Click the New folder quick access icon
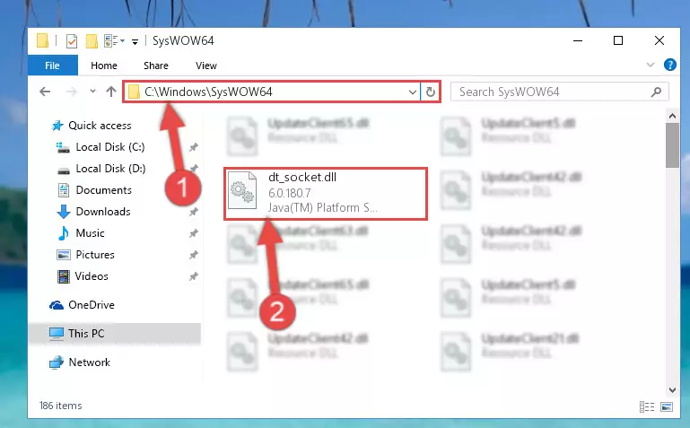This screenshot has width=690, height=428. [x=92, y=41]
